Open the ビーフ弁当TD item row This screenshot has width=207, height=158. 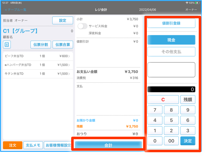[38, 56]
